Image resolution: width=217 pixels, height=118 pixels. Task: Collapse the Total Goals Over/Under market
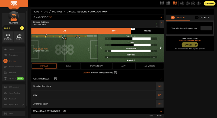(x=161, y=111)
